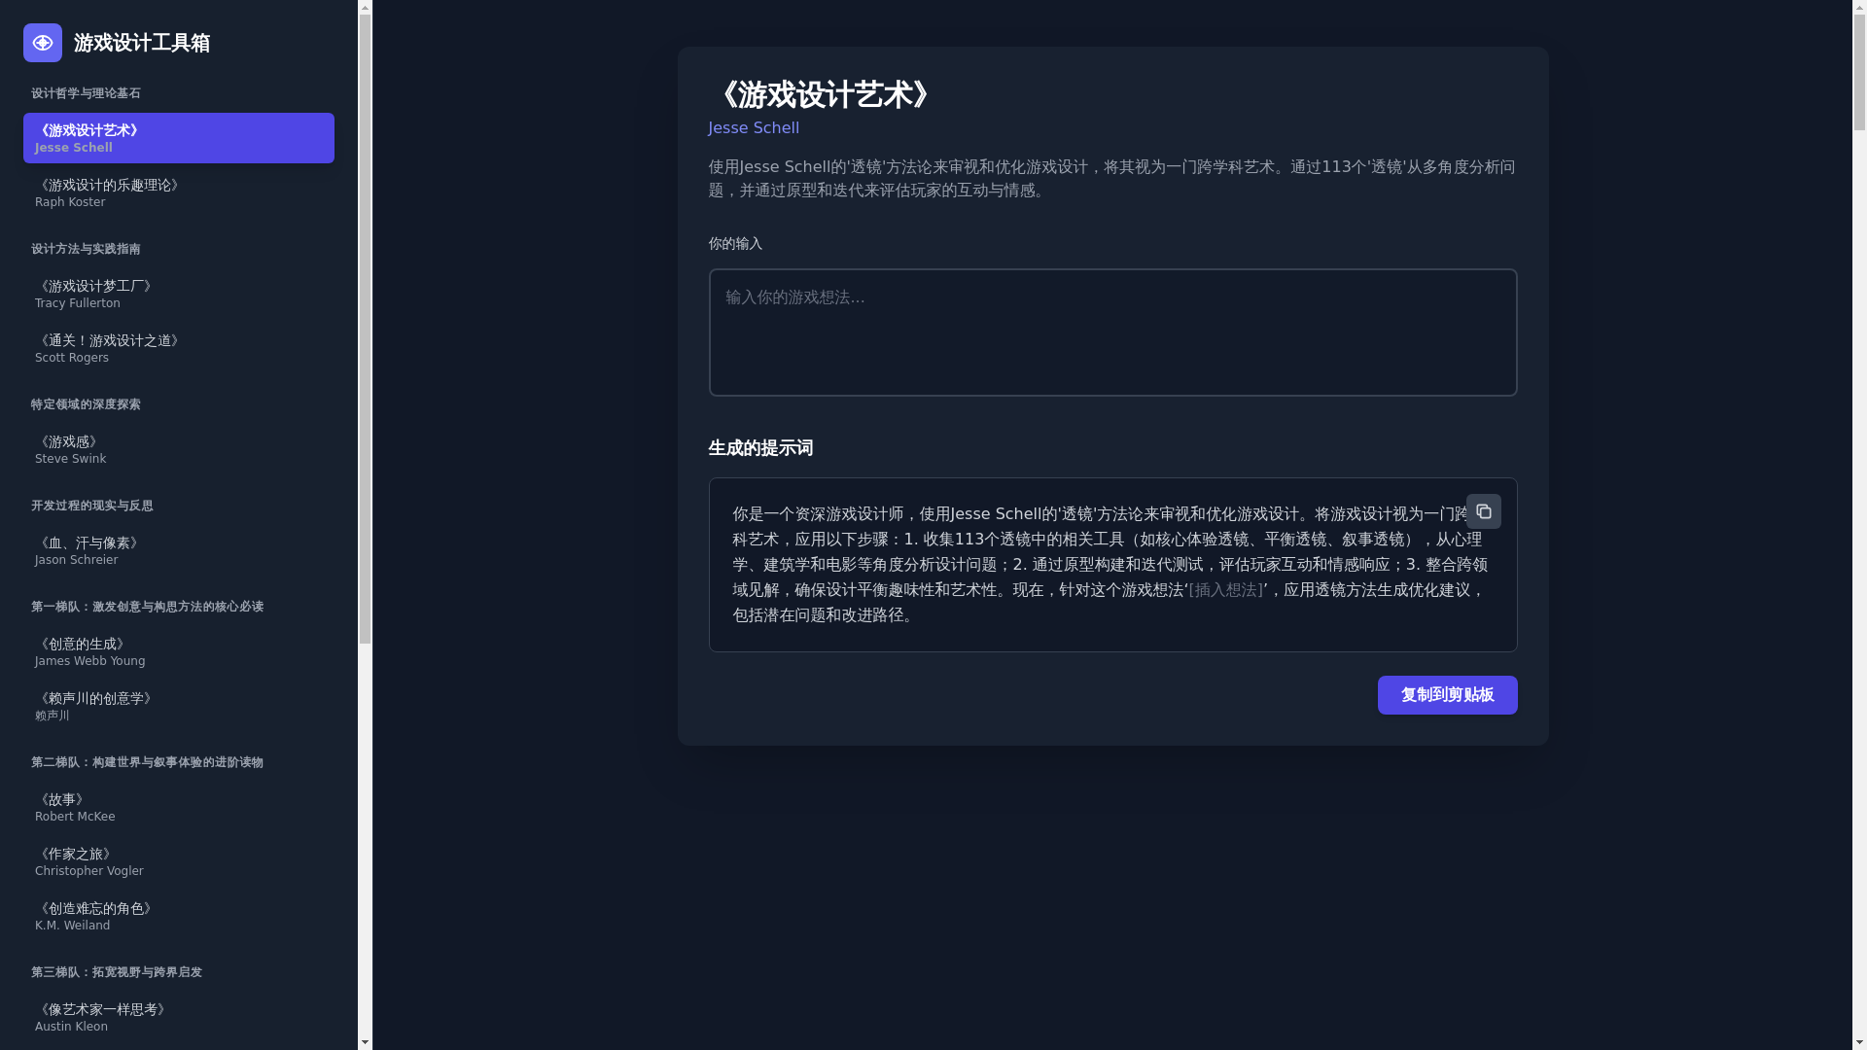This screenshot has width=1867, height=1050.
Task: Click the game design toolbox logo icon
Action: pyautogui.click(x=43, y=43)
